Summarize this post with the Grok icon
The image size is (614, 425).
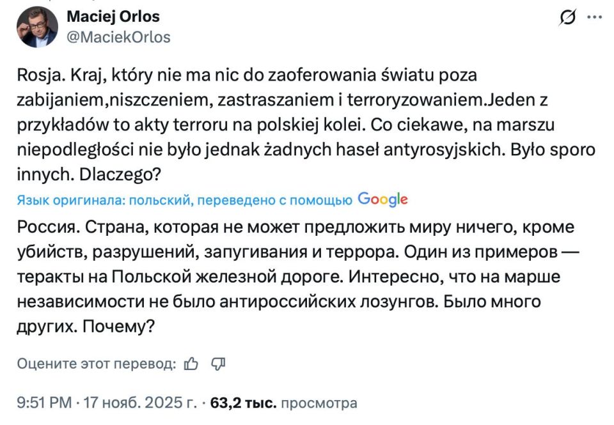click(567, 18)
